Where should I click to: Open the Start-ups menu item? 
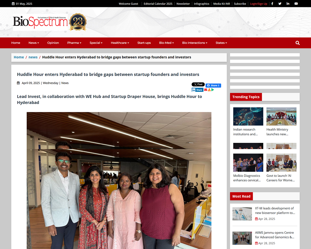click(144, 43)
